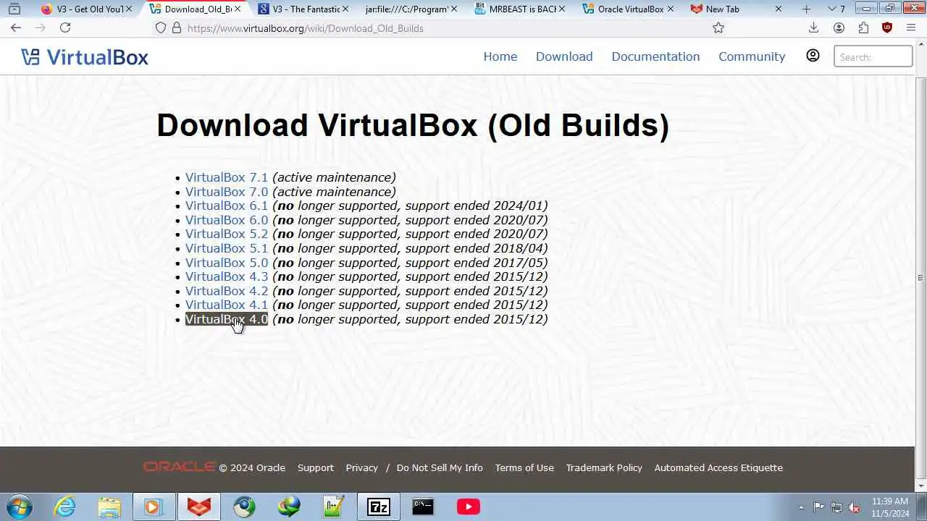
Task: Open Notepad++ from the taskbar
Action: tap(334, 507)
